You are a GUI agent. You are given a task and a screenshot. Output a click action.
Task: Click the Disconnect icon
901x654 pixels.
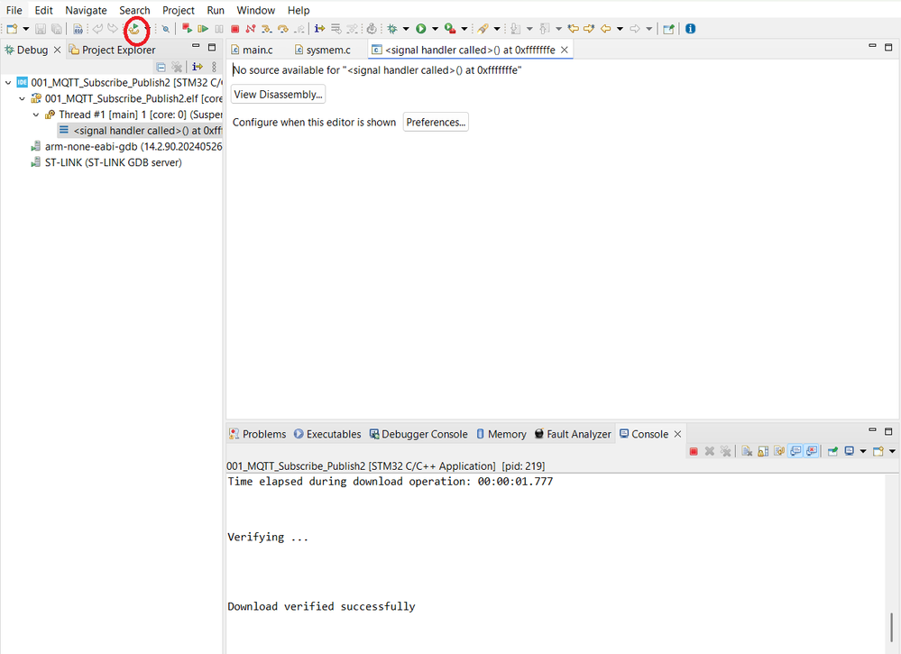251,29
